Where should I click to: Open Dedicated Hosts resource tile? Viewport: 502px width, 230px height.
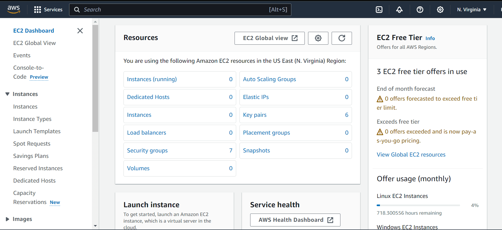[180, 97]
